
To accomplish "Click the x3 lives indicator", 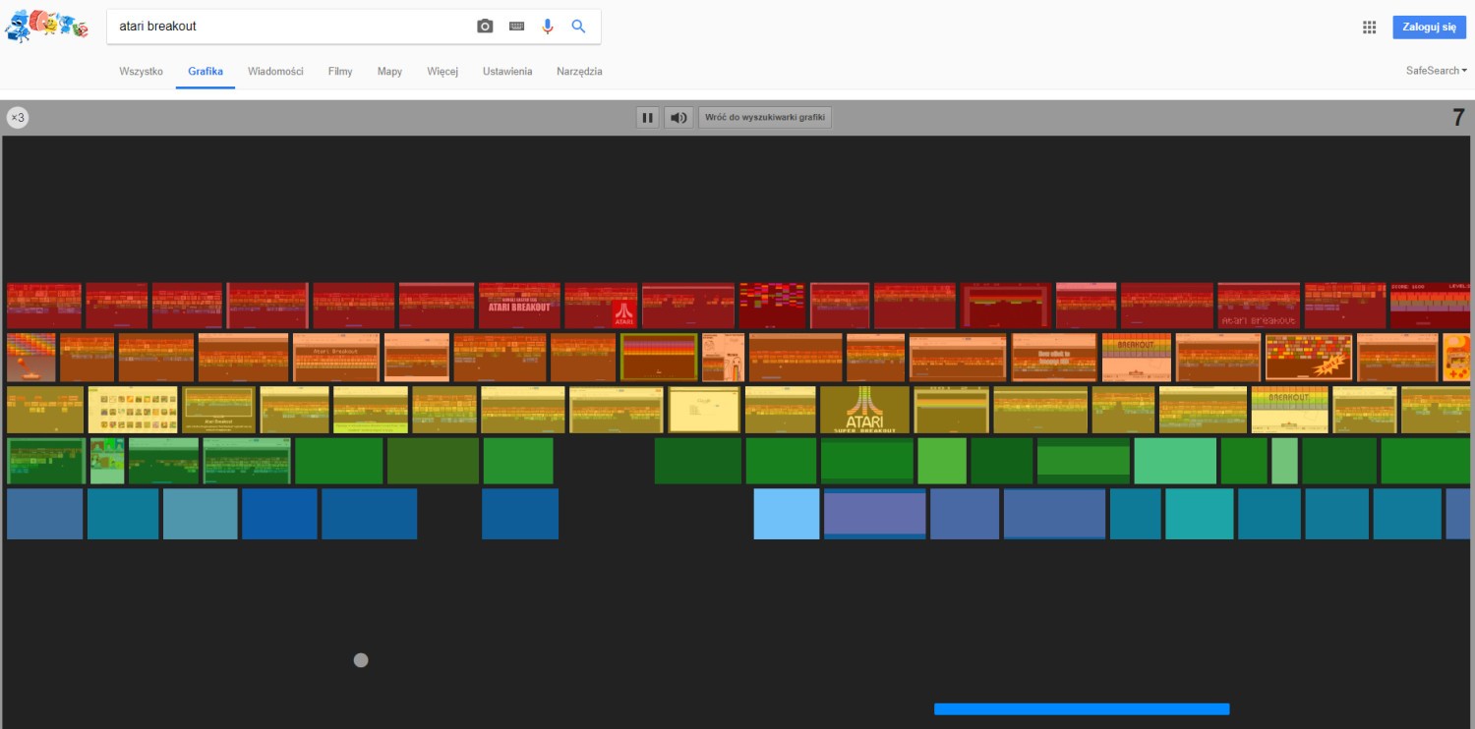I will tap(18, 118).
